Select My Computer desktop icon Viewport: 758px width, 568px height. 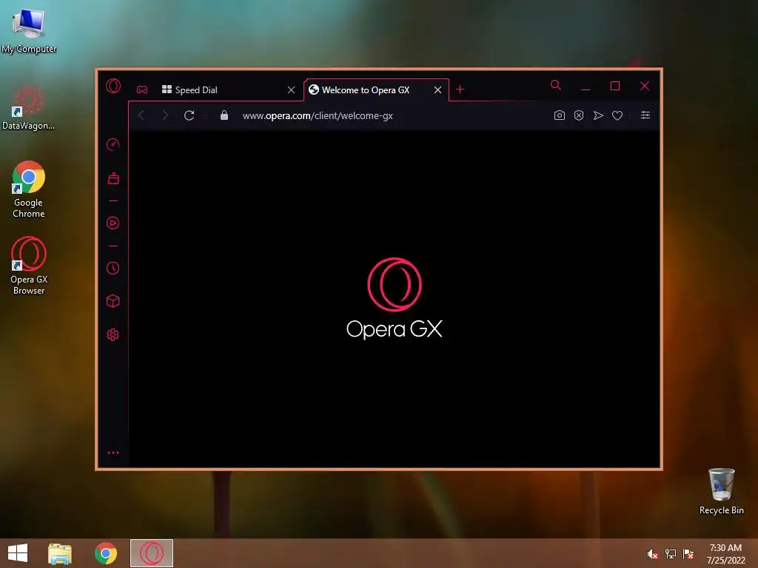(29, 30)
